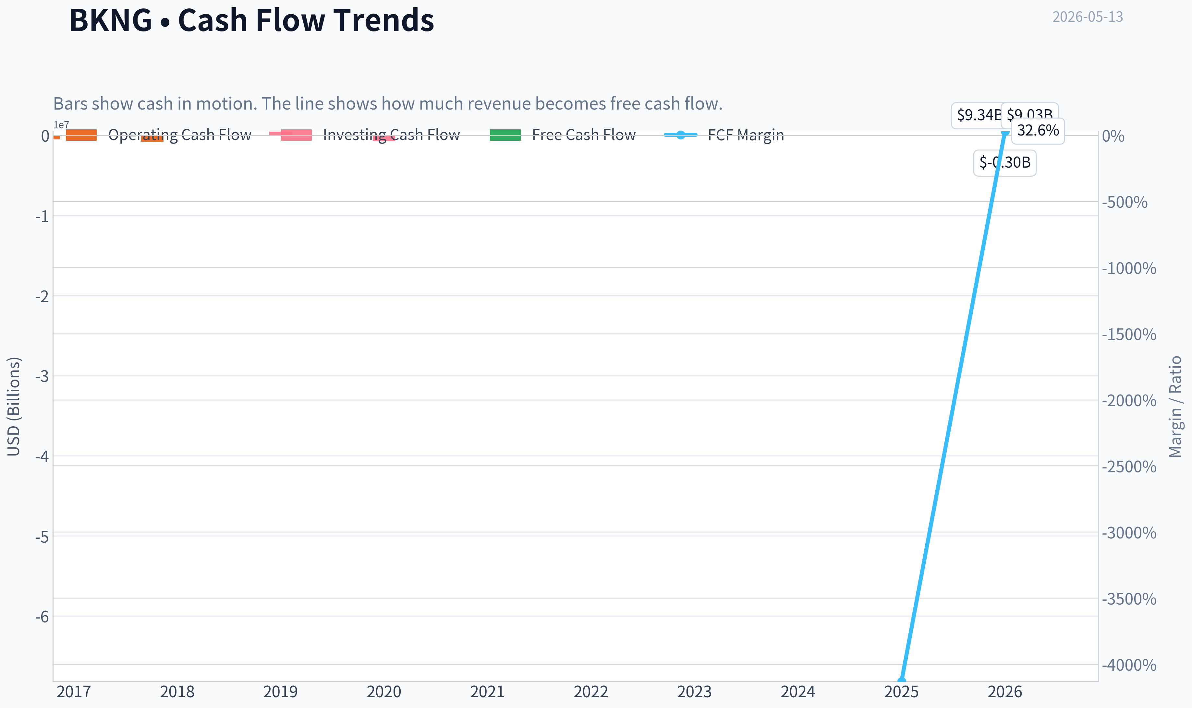Screen dimensions: 1192x708
Task: Click the 2025 FCF margin line point
Action: click(901, 681)
